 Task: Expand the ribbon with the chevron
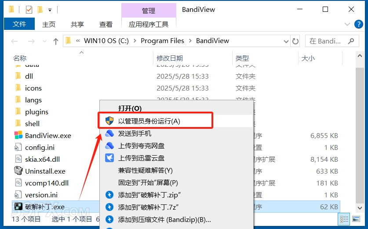click(x=347, y=24)
